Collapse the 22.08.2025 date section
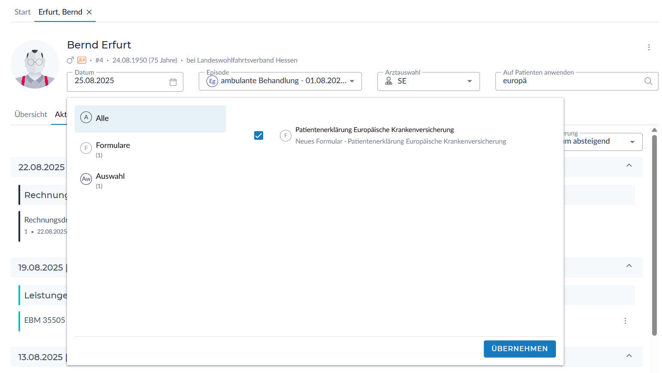 pos(629,166)
